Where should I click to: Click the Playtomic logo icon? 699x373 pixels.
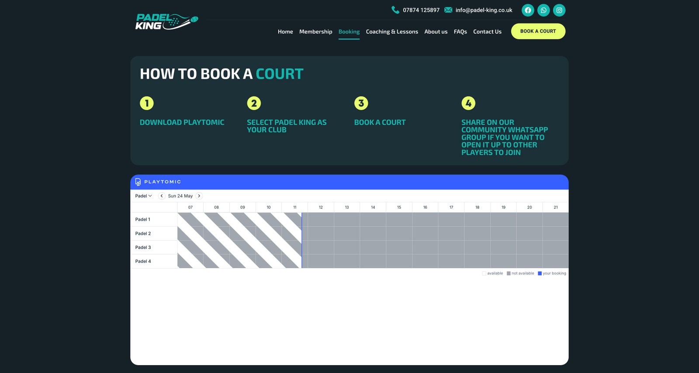(x=138, y=182)
